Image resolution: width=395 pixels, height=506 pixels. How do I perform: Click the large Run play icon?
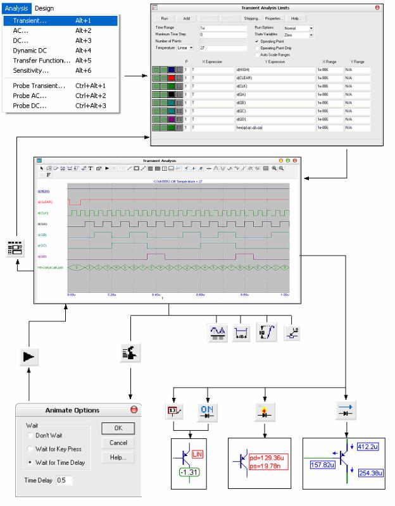(28, 357)
